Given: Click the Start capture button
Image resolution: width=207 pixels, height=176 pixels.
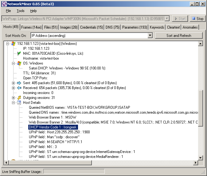Looking at the screenshot, I should (x=180, y=19).
